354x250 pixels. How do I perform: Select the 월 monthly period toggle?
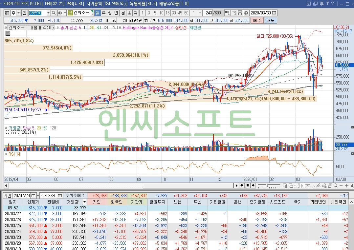click(110, 13)
